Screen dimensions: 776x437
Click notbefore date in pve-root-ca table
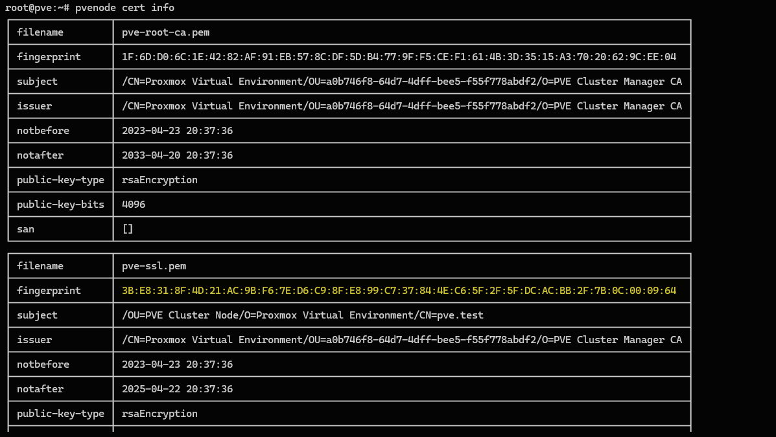coord(177,131)
